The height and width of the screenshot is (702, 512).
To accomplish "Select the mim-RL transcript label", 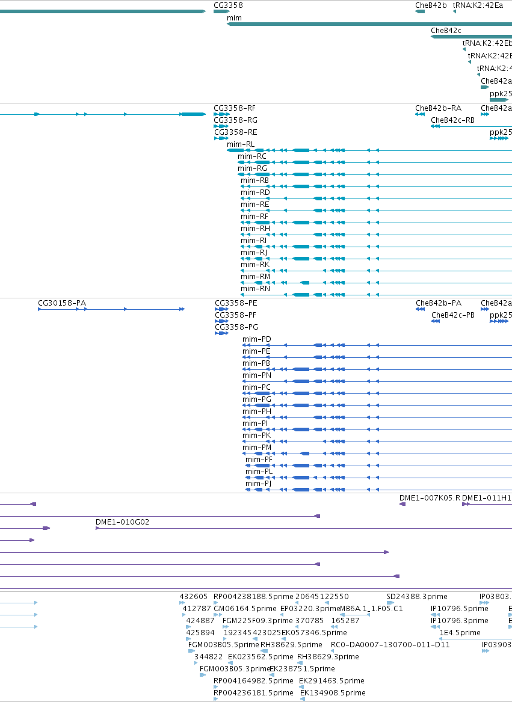I will click(x=241, y=144).
